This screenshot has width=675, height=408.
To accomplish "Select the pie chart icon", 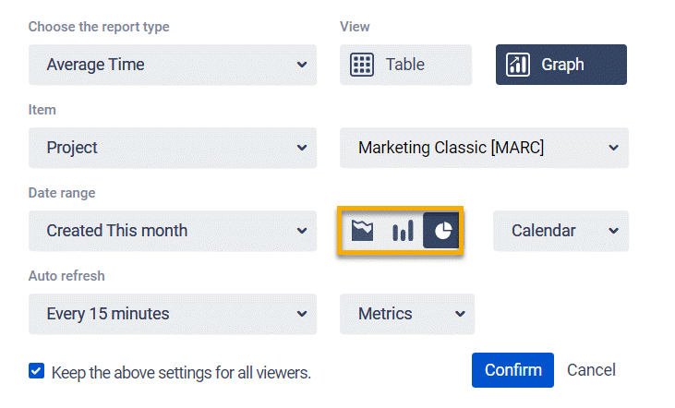I will (441, 231).
